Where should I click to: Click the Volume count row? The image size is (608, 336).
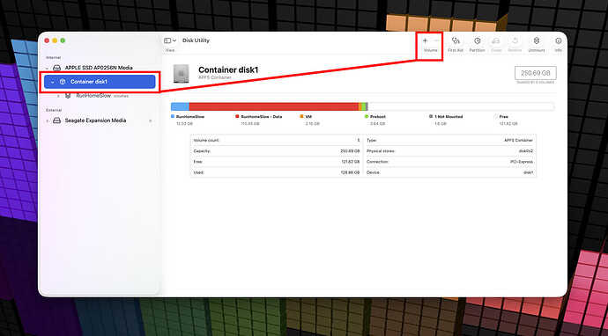point(277,140)
